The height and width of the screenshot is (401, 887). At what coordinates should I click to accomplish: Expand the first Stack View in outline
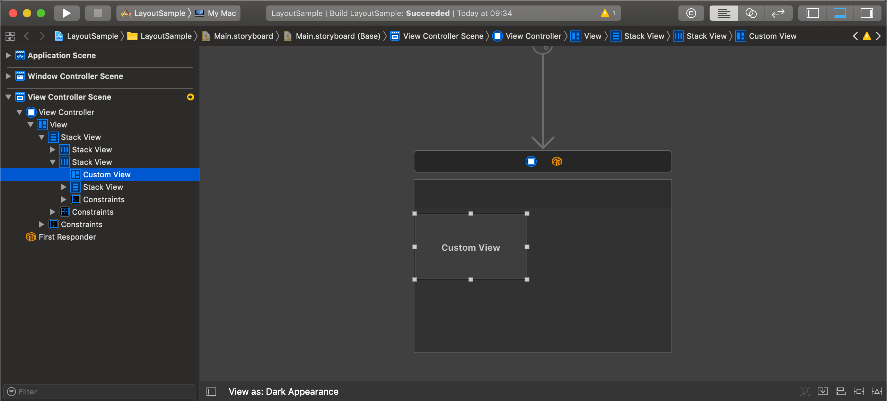tap(53, 150)
